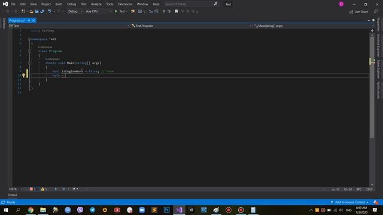Click the feedback icon beside Live Share

pos(376,11)
